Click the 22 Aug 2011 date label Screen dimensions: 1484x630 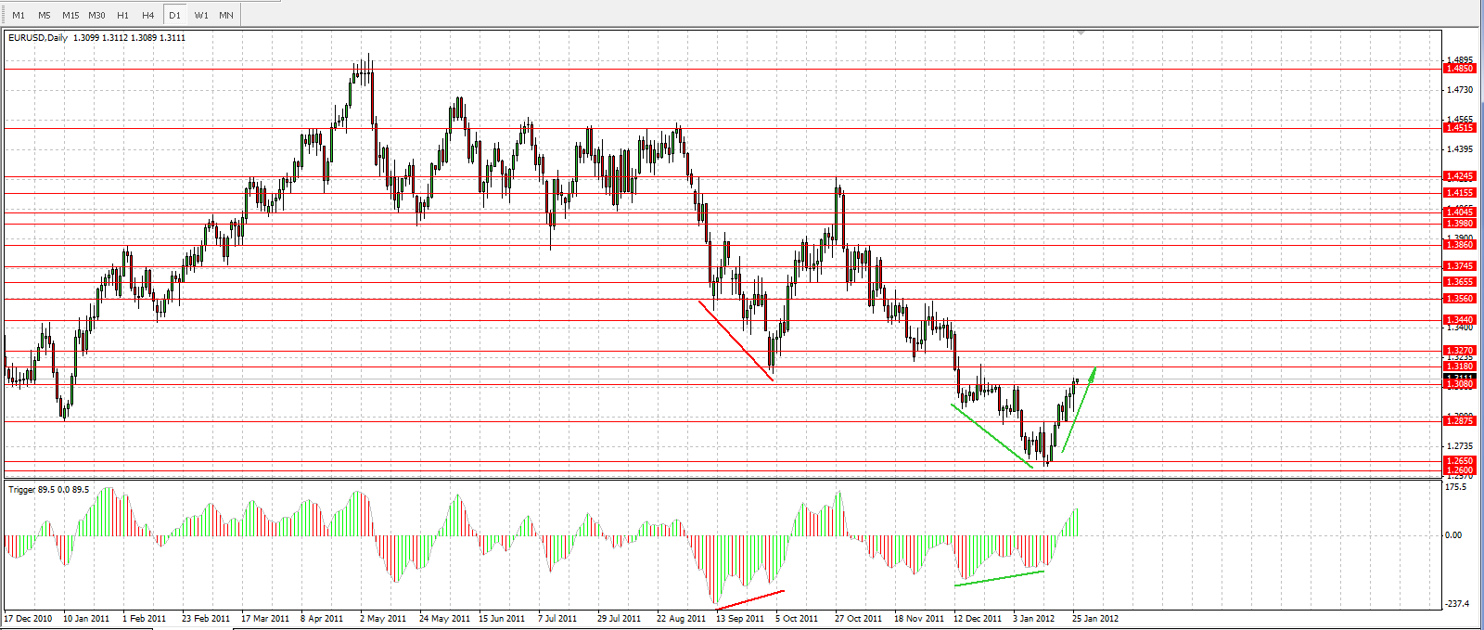[681, 619]
